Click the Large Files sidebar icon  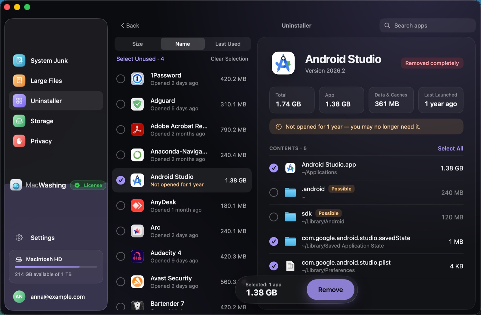(19, 81)
